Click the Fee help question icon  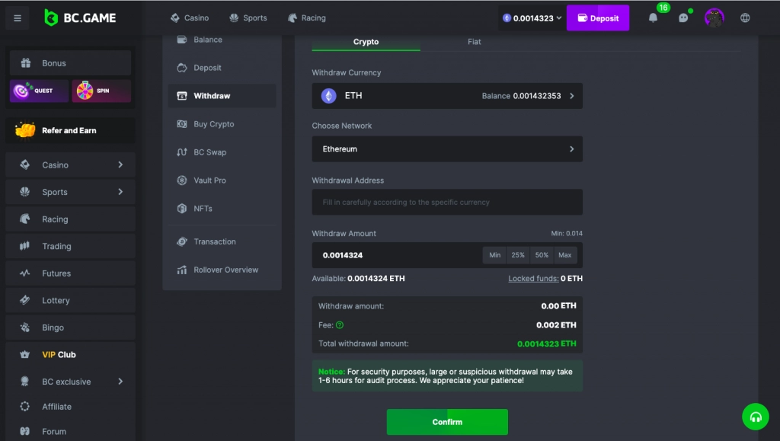tap(340, 325)
